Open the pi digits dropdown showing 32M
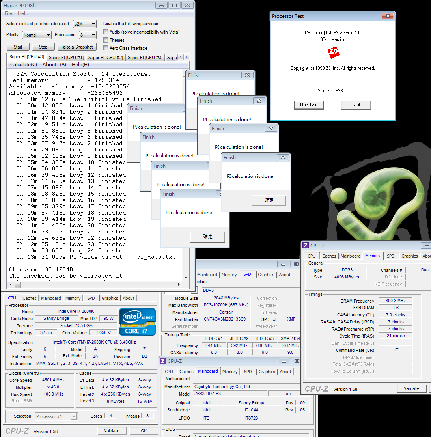 [85, 24]
